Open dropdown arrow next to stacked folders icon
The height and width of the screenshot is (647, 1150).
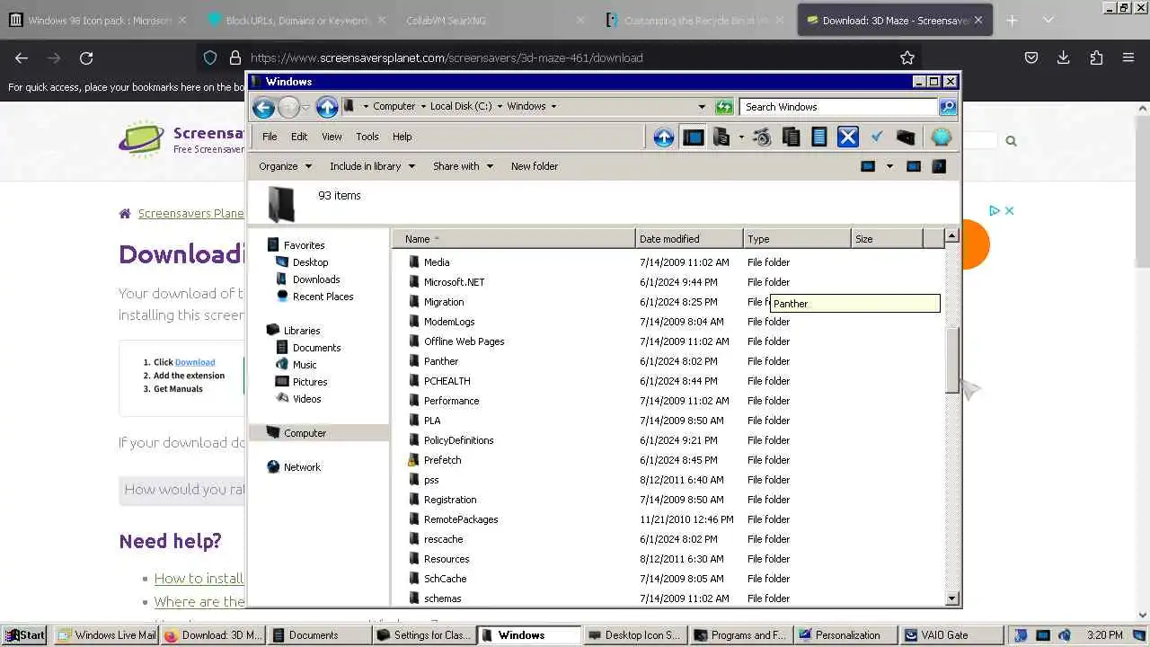741,137
